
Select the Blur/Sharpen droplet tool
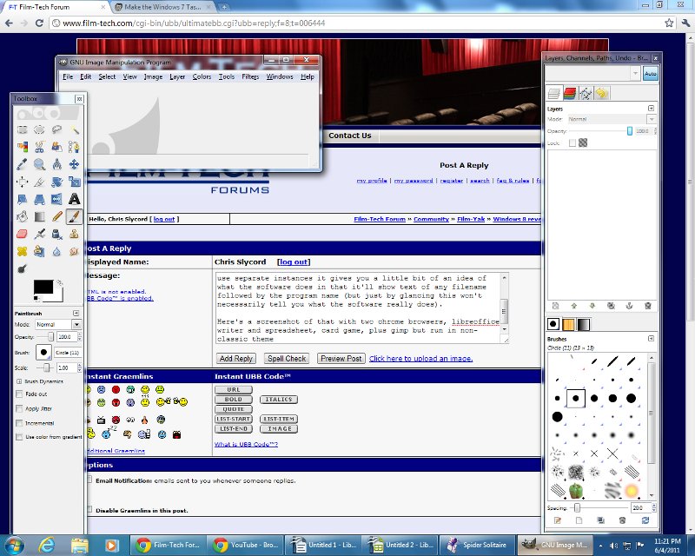pyautogui.click(x=56, y=251)
